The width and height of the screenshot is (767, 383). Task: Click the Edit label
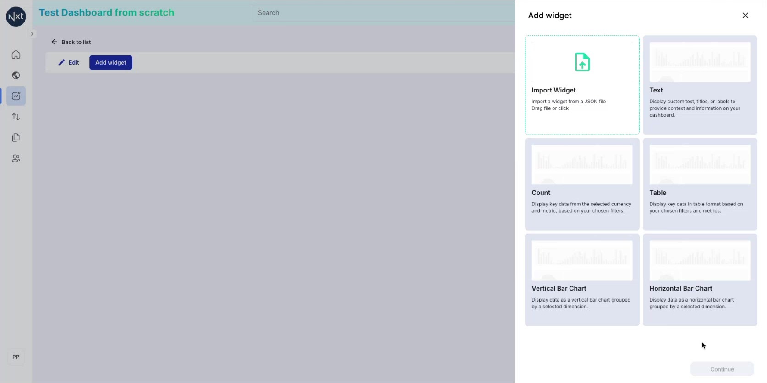(74, 63)
